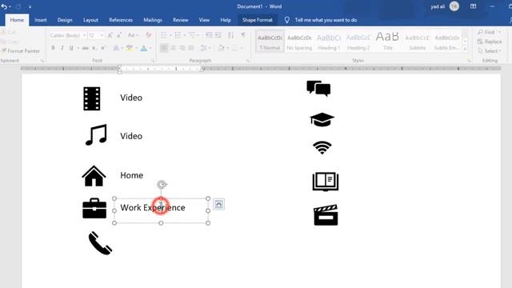Open the font size 12 dropdown
The width and height of the screenshot is (512, 288).
coord(102,35)
